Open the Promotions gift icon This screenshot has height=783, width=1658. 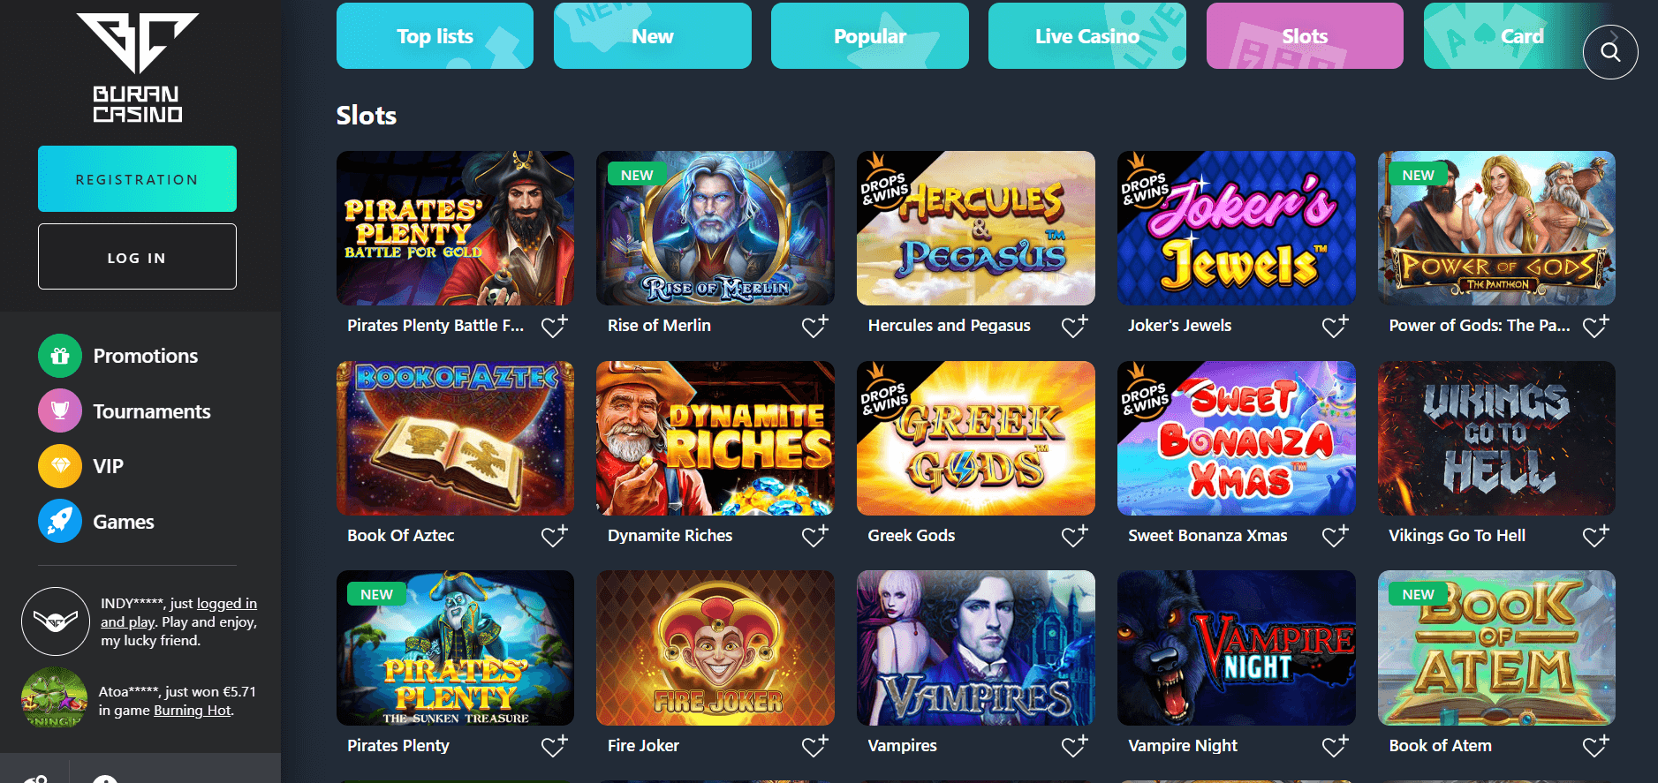pyautogui.click(x=60, y=356)
